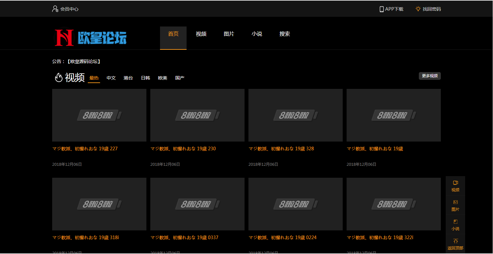The height and width of the screenshot is (254, 493).
Task: Switch to the 图片 navigation tab
Action: click(229, 34)
